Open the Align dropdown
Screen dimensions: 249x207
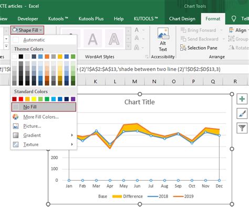pyautogui.click(x=238, y=30)
